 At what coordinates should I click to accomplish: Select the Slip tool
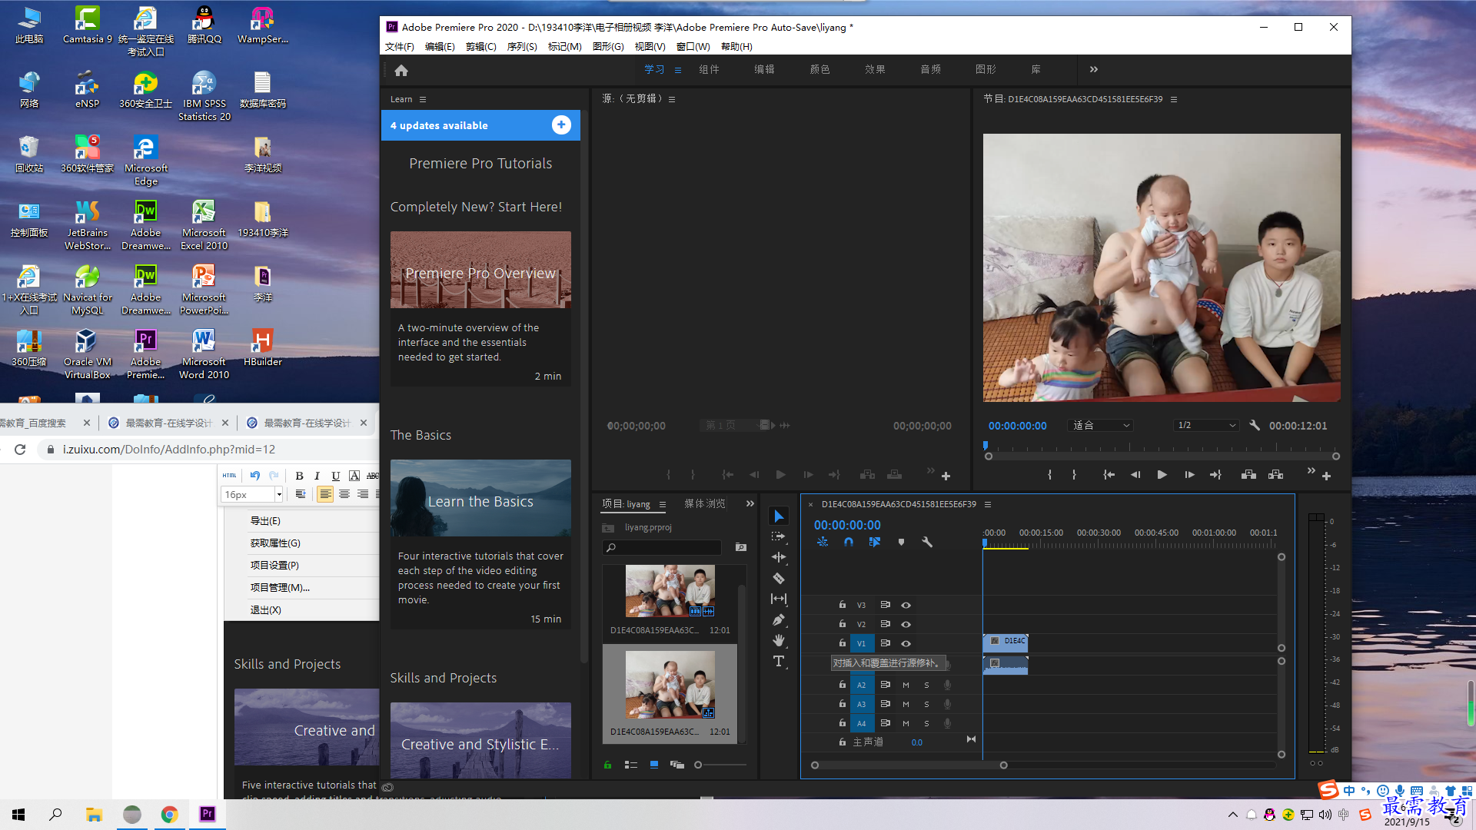click(x=779, y=599)
